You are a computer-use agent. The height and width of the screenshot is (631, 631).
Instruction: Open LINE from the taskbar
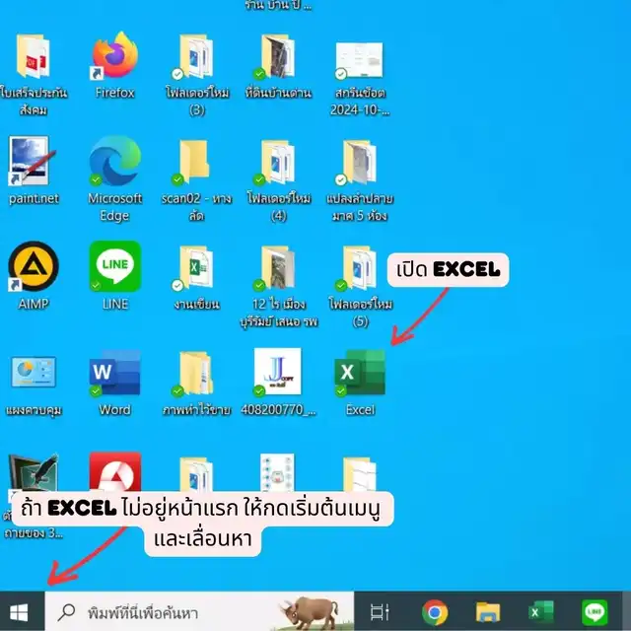594,612
